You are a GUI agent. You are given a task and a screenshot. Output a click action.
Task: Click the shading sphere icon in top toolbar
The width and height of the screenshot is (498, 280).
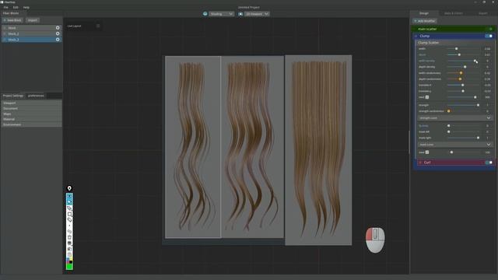point(205,14)
